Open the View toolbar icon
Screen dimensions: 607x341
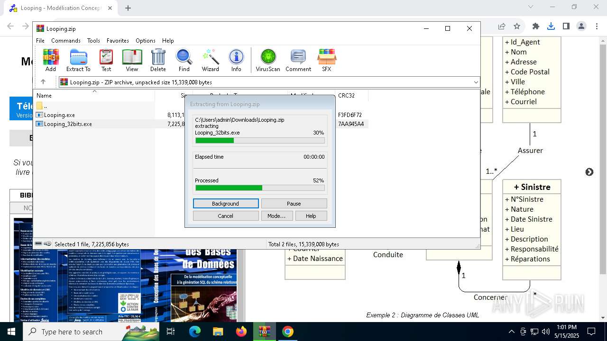[132, 60]
